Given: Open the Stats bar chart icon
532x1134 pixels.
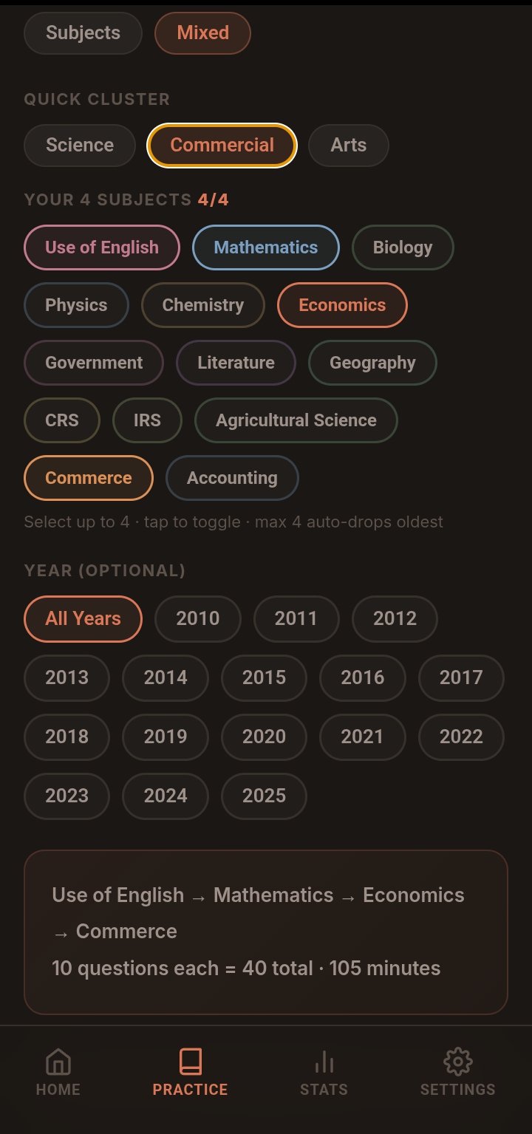Looking at the screenshot, I should point(324,1062).
